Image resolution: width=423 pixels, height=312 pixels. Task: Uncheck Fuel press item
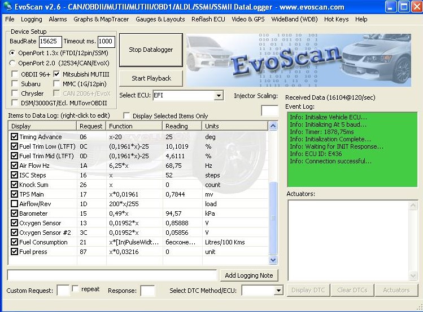coord(14,252)
